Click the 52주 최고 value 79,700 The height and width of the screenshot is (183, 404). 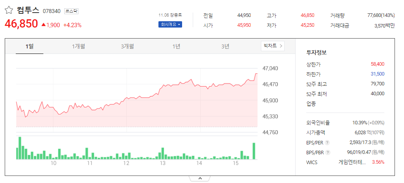[378, 84]
